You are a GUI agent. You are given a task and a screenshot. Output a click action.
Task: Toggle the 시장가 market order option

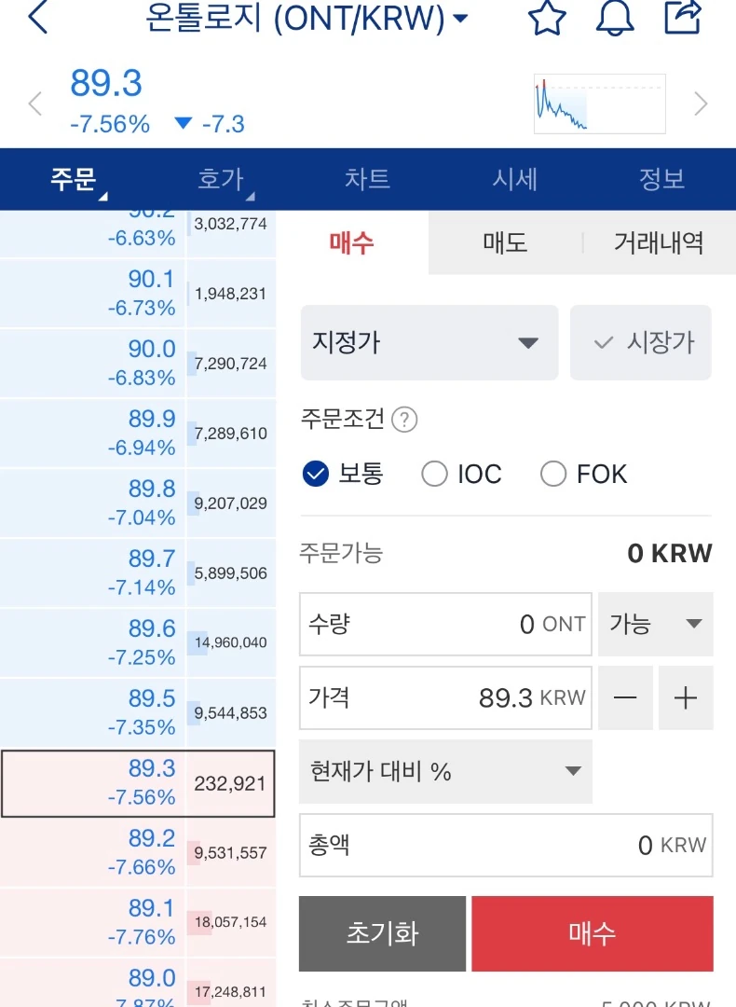pyautogui.click(x=641, y=342)
